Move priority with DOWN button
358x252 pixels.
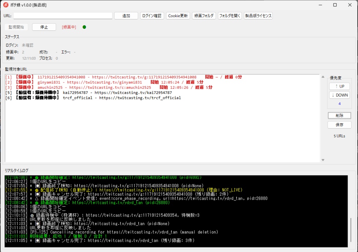point(339,95)
